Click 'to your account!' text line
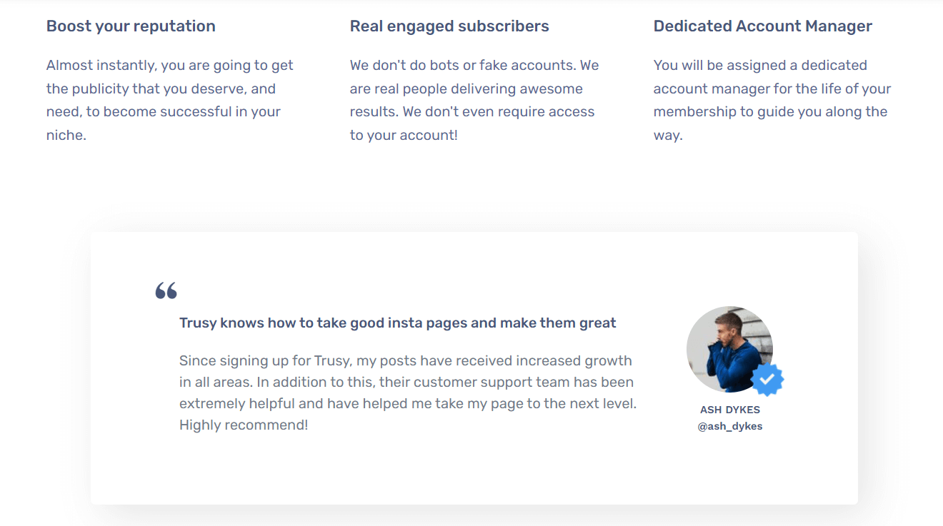 click(x=404, y=136)
